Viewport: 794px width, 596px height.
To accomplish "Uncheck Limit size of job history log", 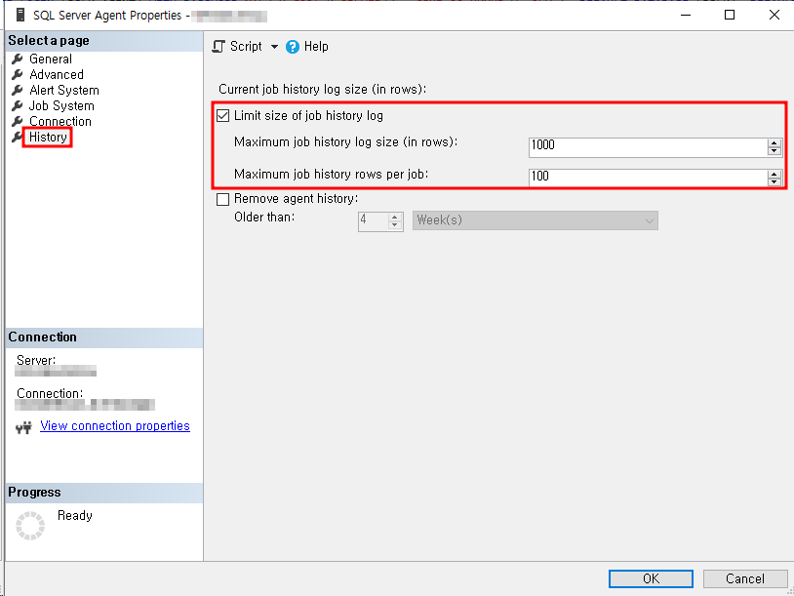I will (222, 115).
